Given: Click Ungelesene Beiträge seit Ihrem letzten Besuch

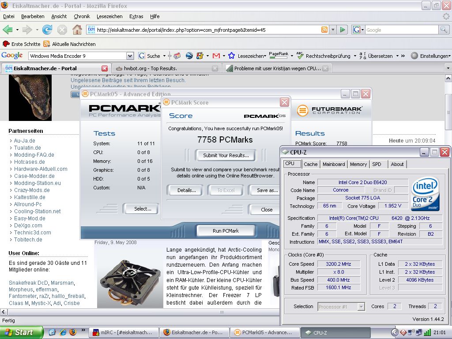Looking at the screenshot, I should [128, 80].
